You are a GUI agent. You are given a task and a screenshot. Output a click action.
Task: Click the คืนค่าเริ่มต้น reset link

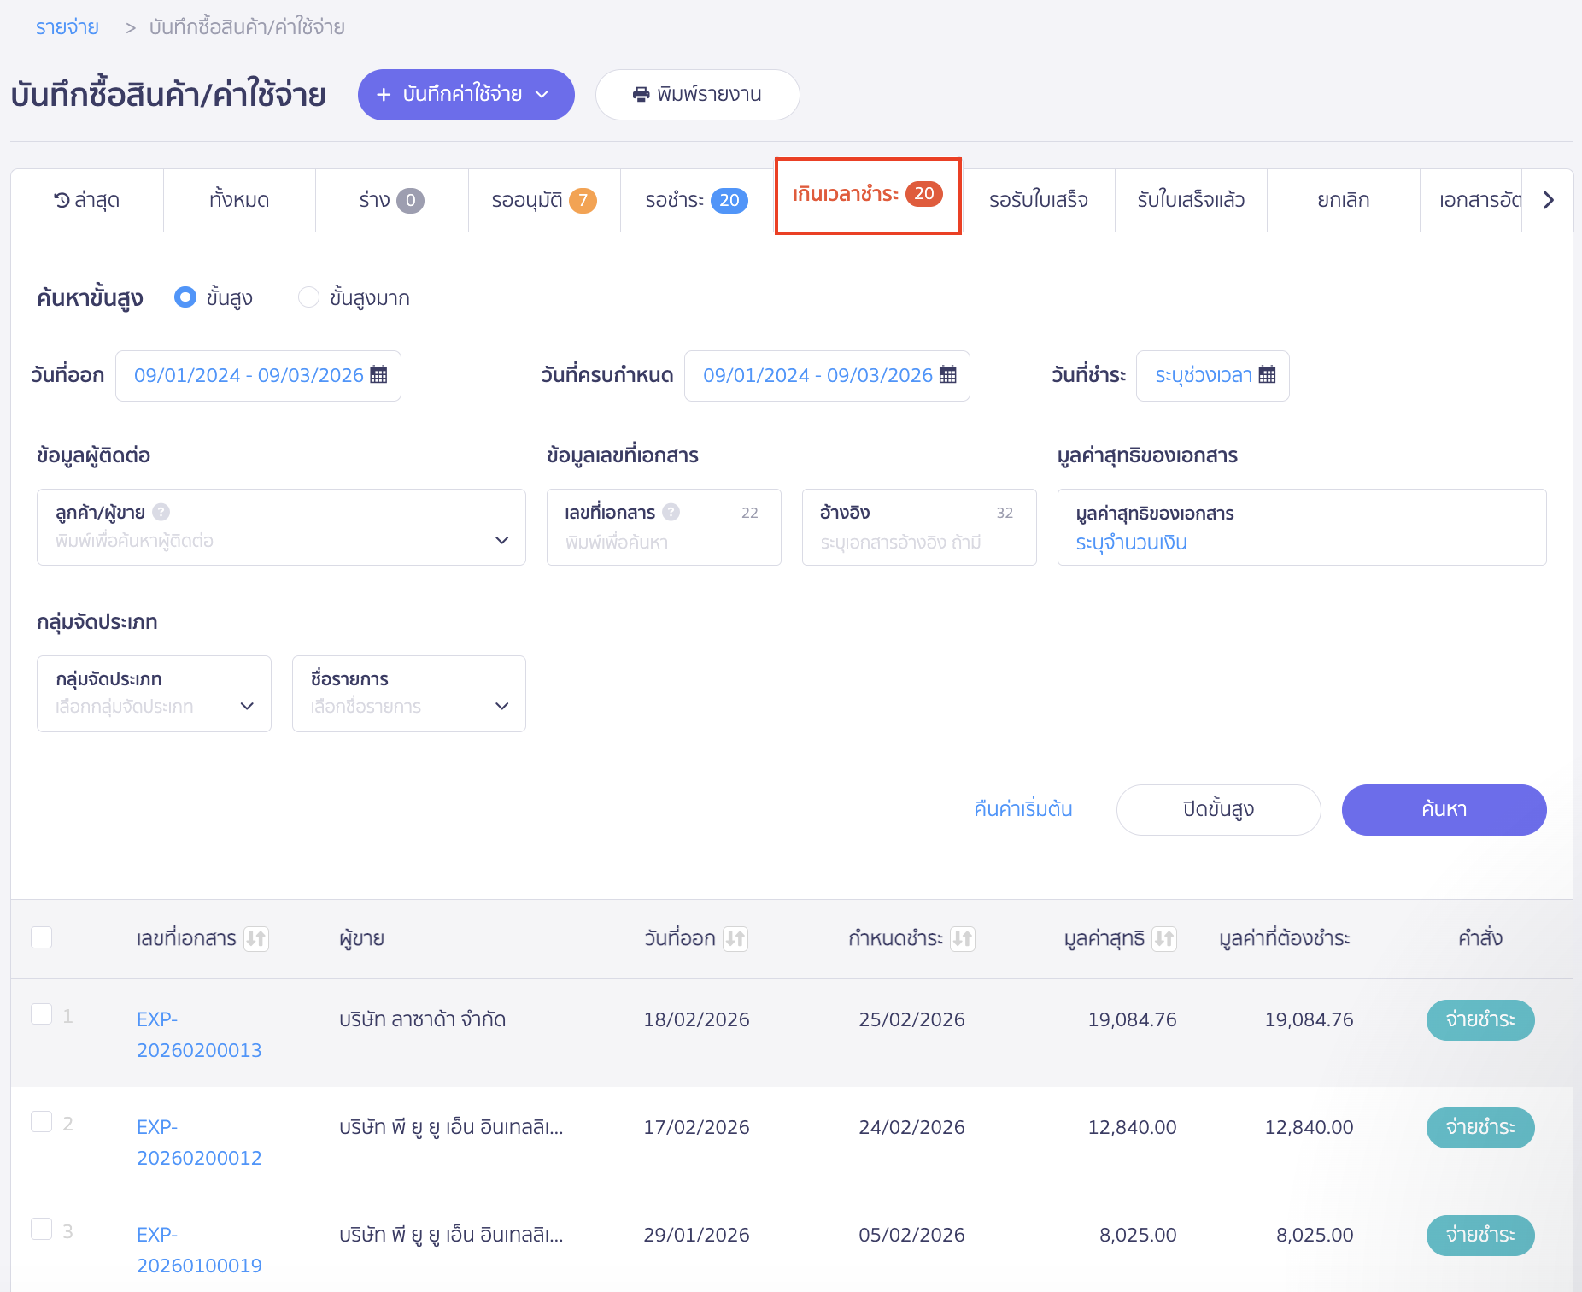1022,809
